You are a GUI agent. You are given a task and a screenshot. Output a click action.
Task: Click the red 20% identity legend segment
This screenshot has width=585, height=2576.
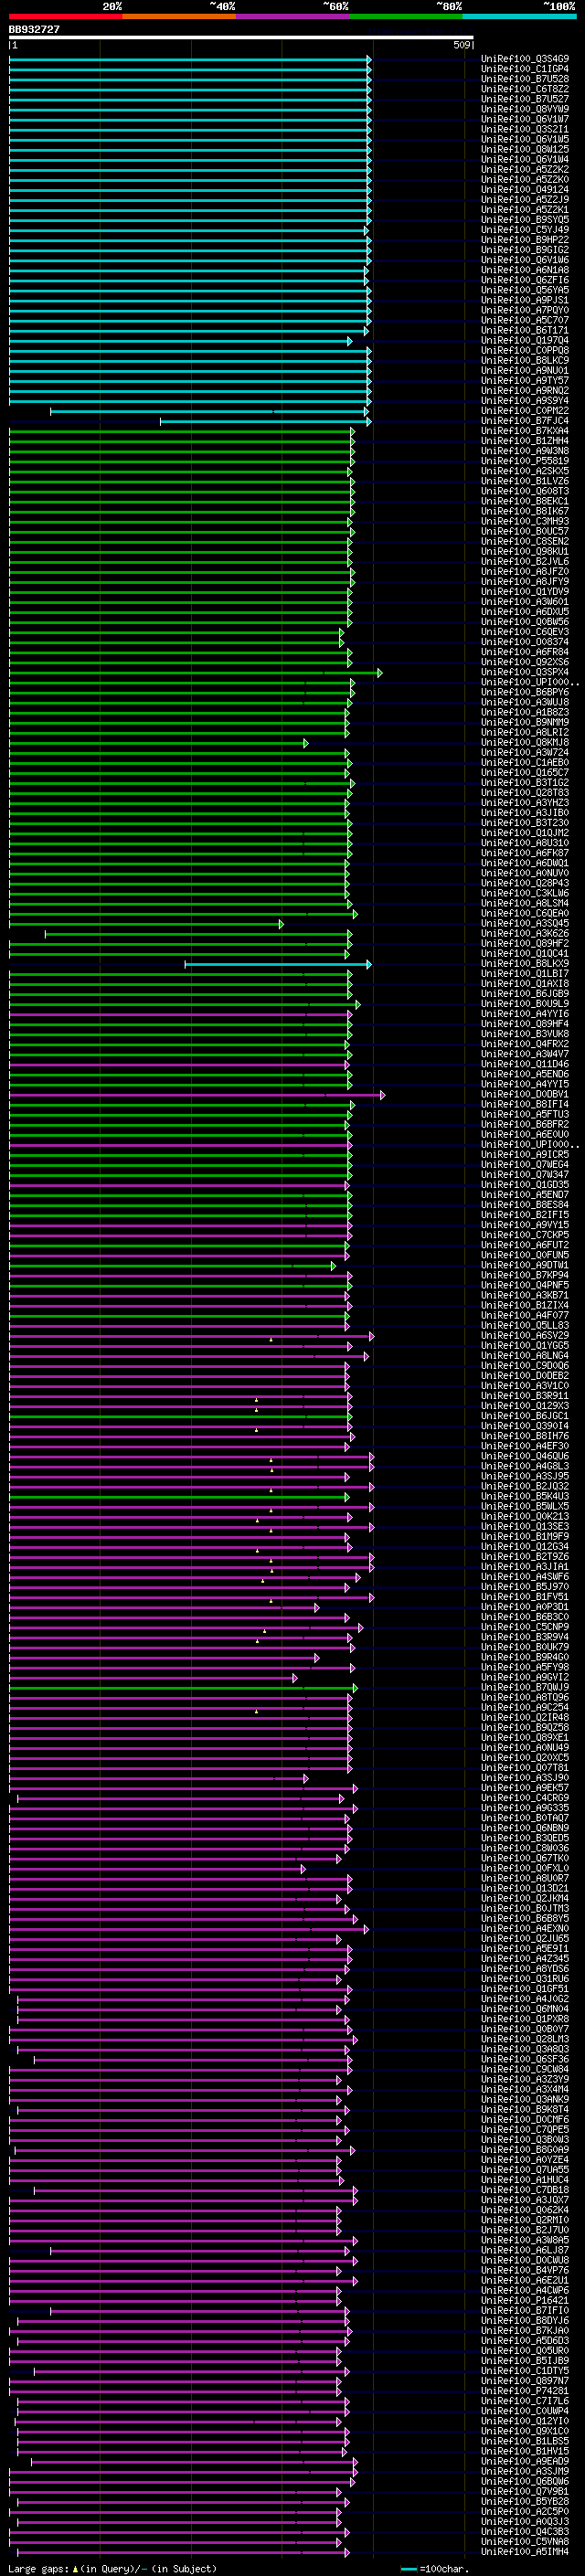(66, 16)
